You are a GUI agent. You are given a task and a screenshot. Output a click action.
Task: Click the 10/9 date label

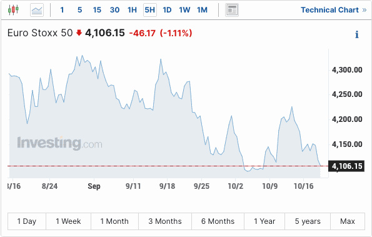(269, 186)
